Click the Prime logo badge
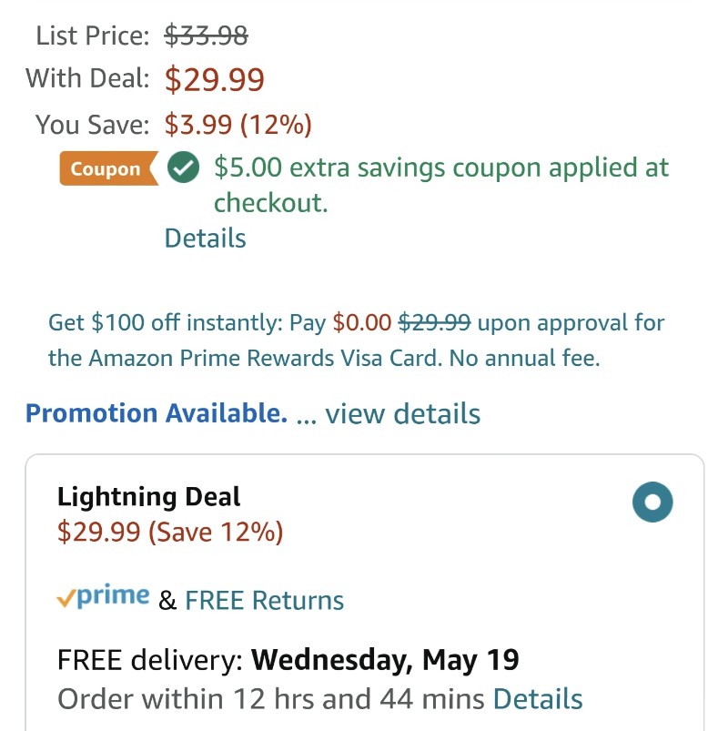 click(103, 596)
